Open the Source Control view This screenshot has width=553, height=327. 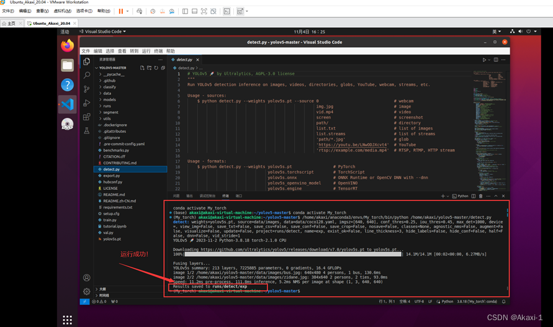click(x=86, y=89)
